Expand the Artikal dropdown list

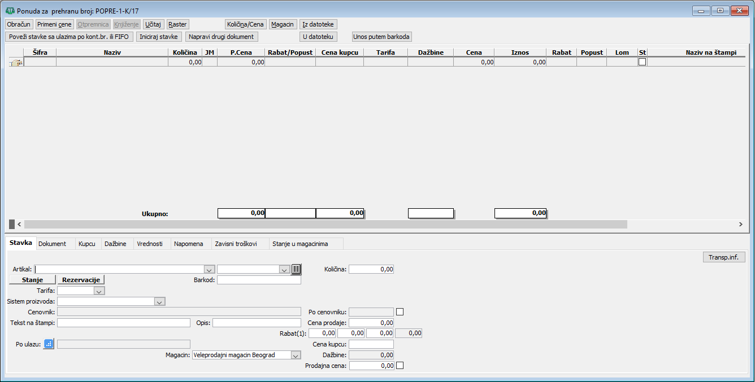click(209, 270)
